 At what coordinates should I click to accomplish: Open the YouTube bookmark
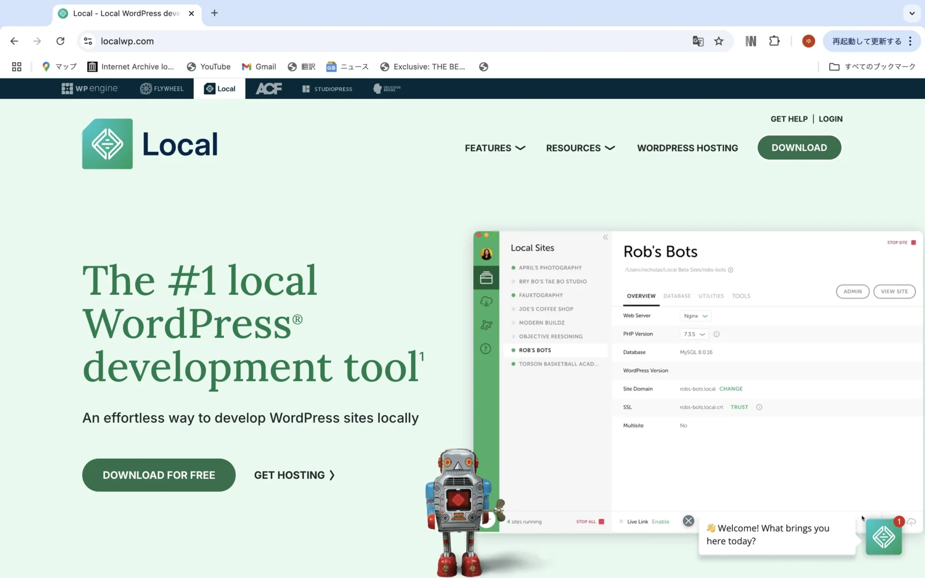click(209, 67)
